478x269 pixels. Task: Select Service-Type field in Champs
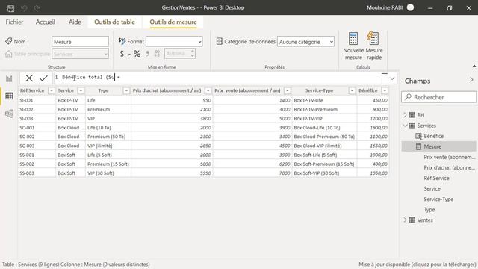(x=438, y=200)
